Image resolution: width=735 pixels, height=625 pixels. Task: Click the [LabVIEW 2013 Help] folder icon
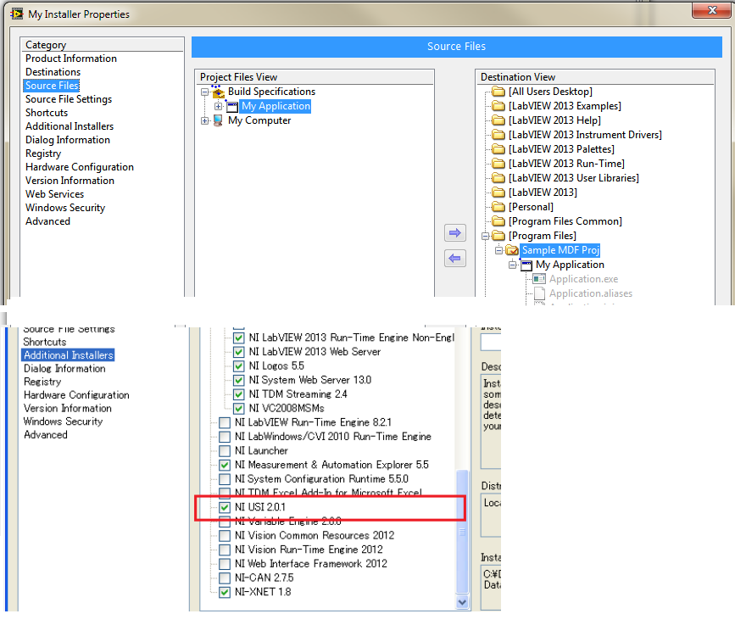(x=498, y=120)
